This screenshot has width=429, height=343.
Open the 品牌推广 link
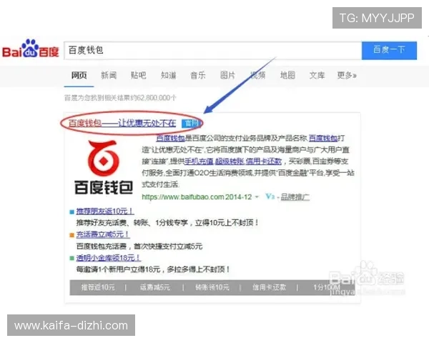[x=295, y=197]
